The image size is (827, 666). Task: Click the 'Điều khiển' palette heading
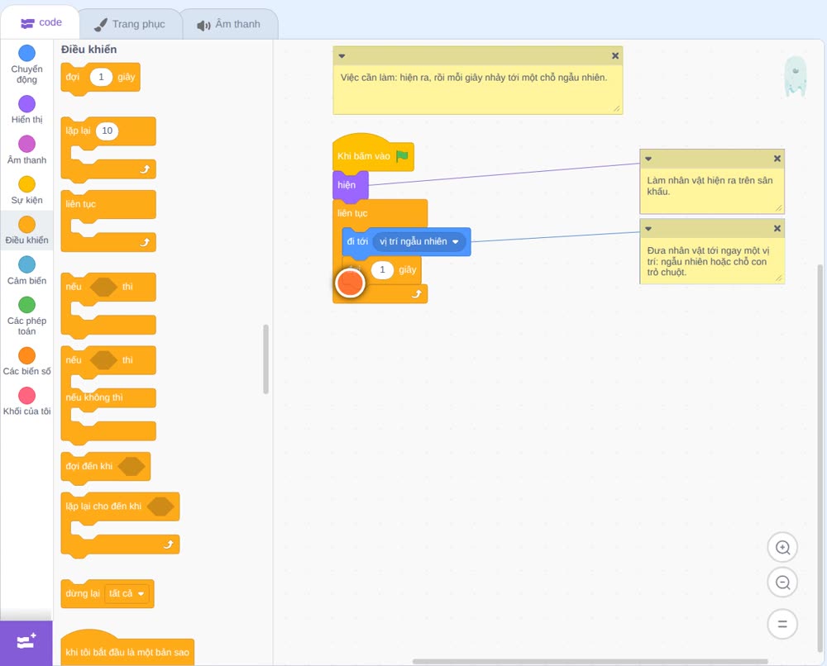click(88, 50)
